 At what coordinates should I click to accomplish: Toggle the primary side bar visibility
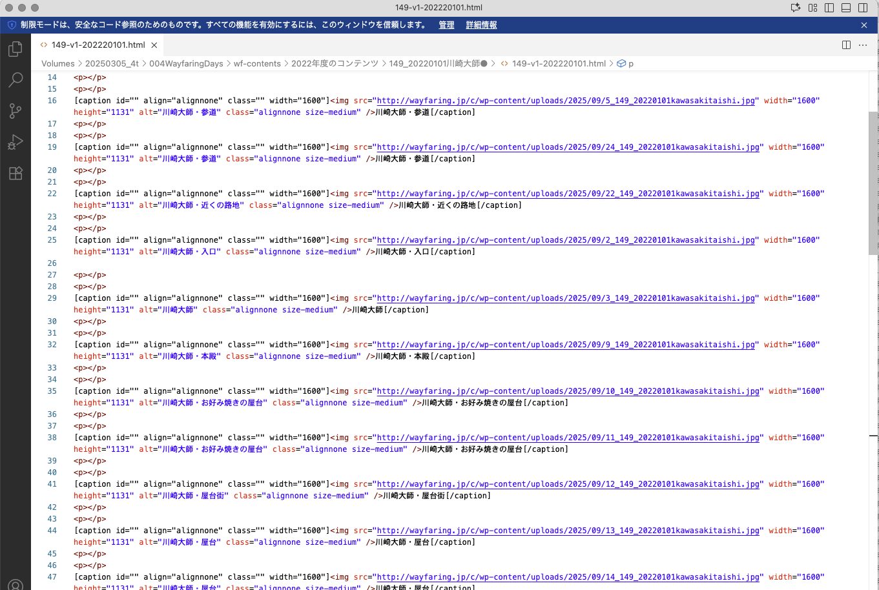tap(830, 8)
